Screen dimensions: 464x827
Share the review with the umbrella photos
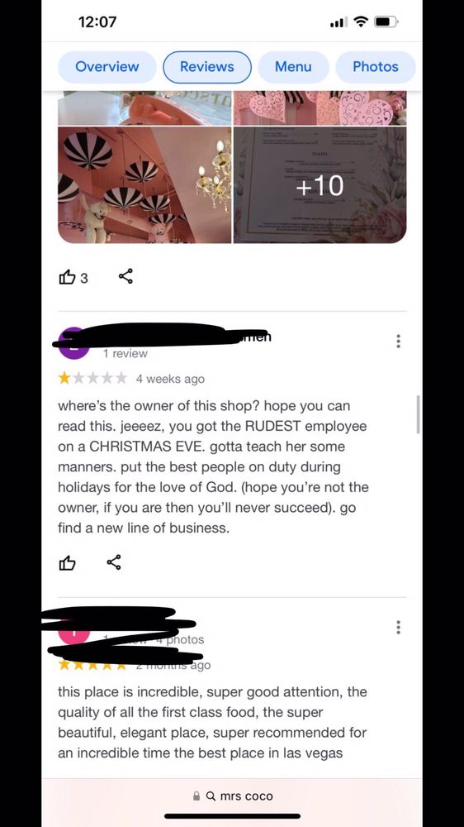click(125, 276)
